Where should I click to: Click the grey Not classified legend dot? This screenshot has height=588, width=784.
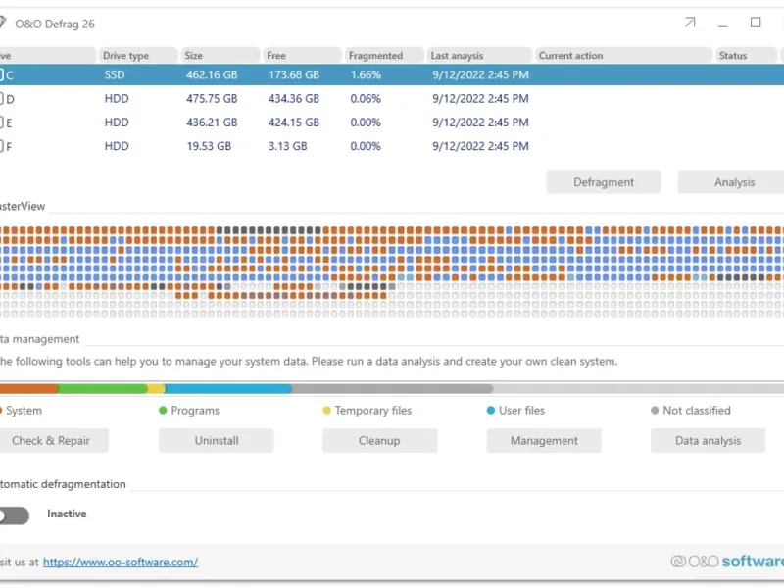tap(655, 411)
